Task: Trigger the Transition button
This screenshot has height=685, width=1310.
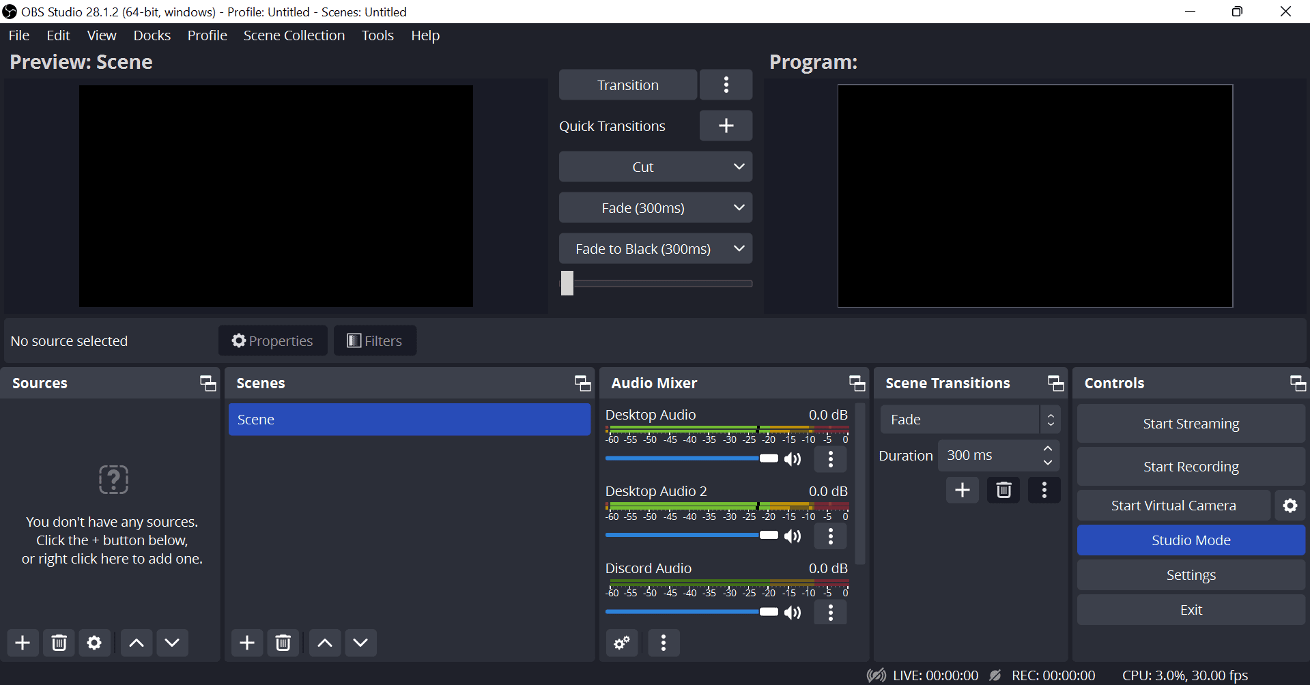Action: 627,85
